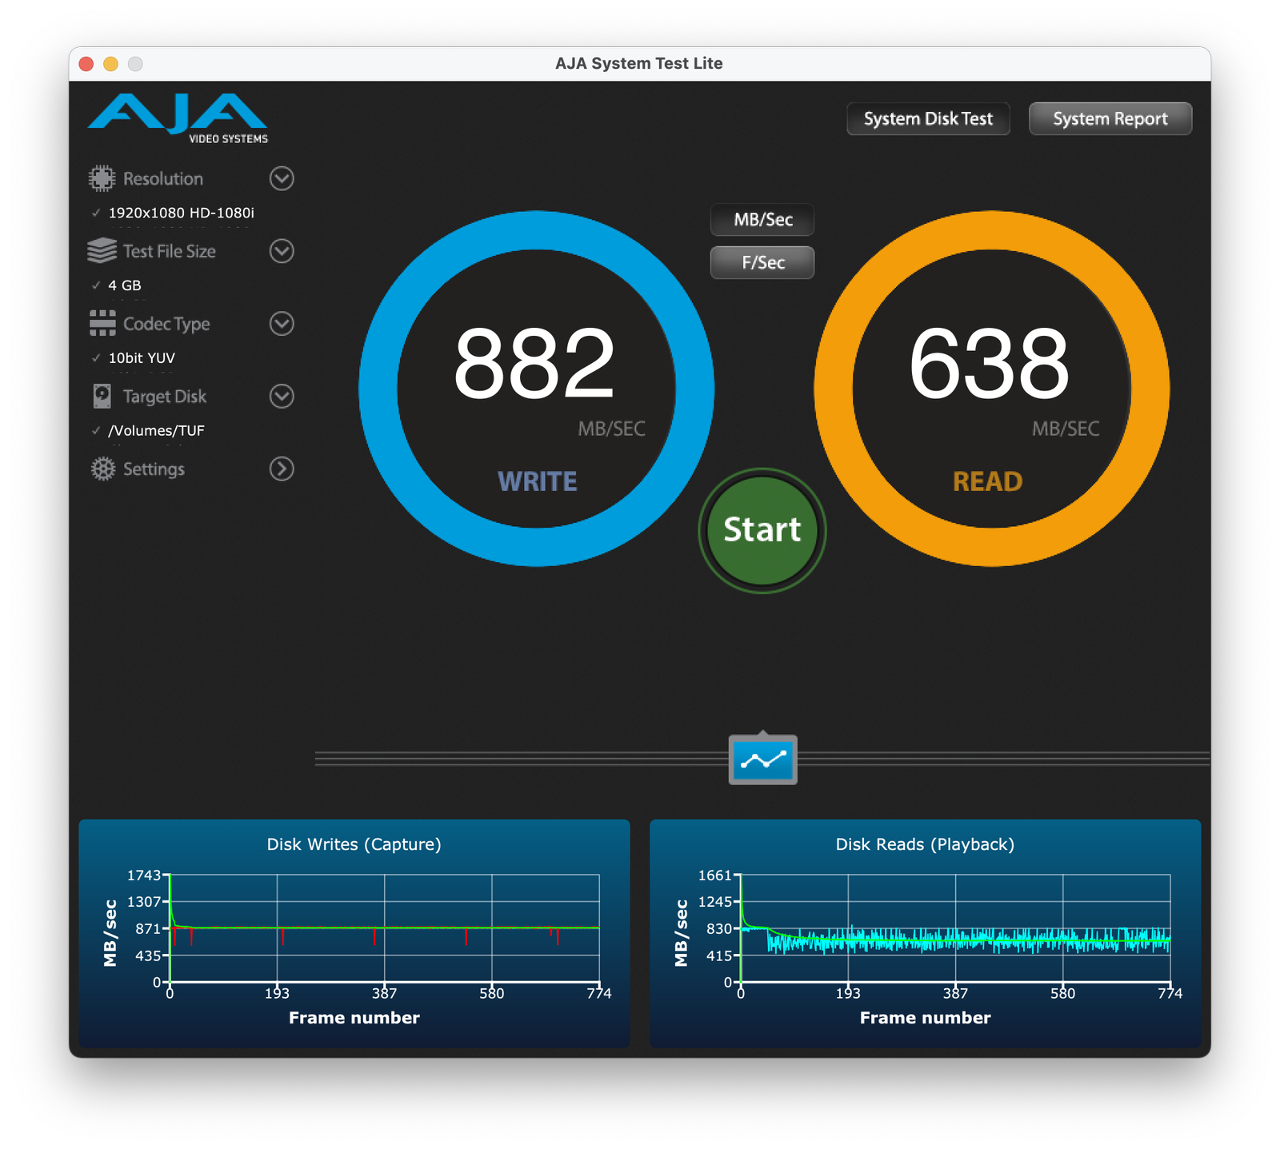This screenshot has height=1149, width=1280.
Task: Minimize the window with the yellow button
Action: [x=111, y=64]
